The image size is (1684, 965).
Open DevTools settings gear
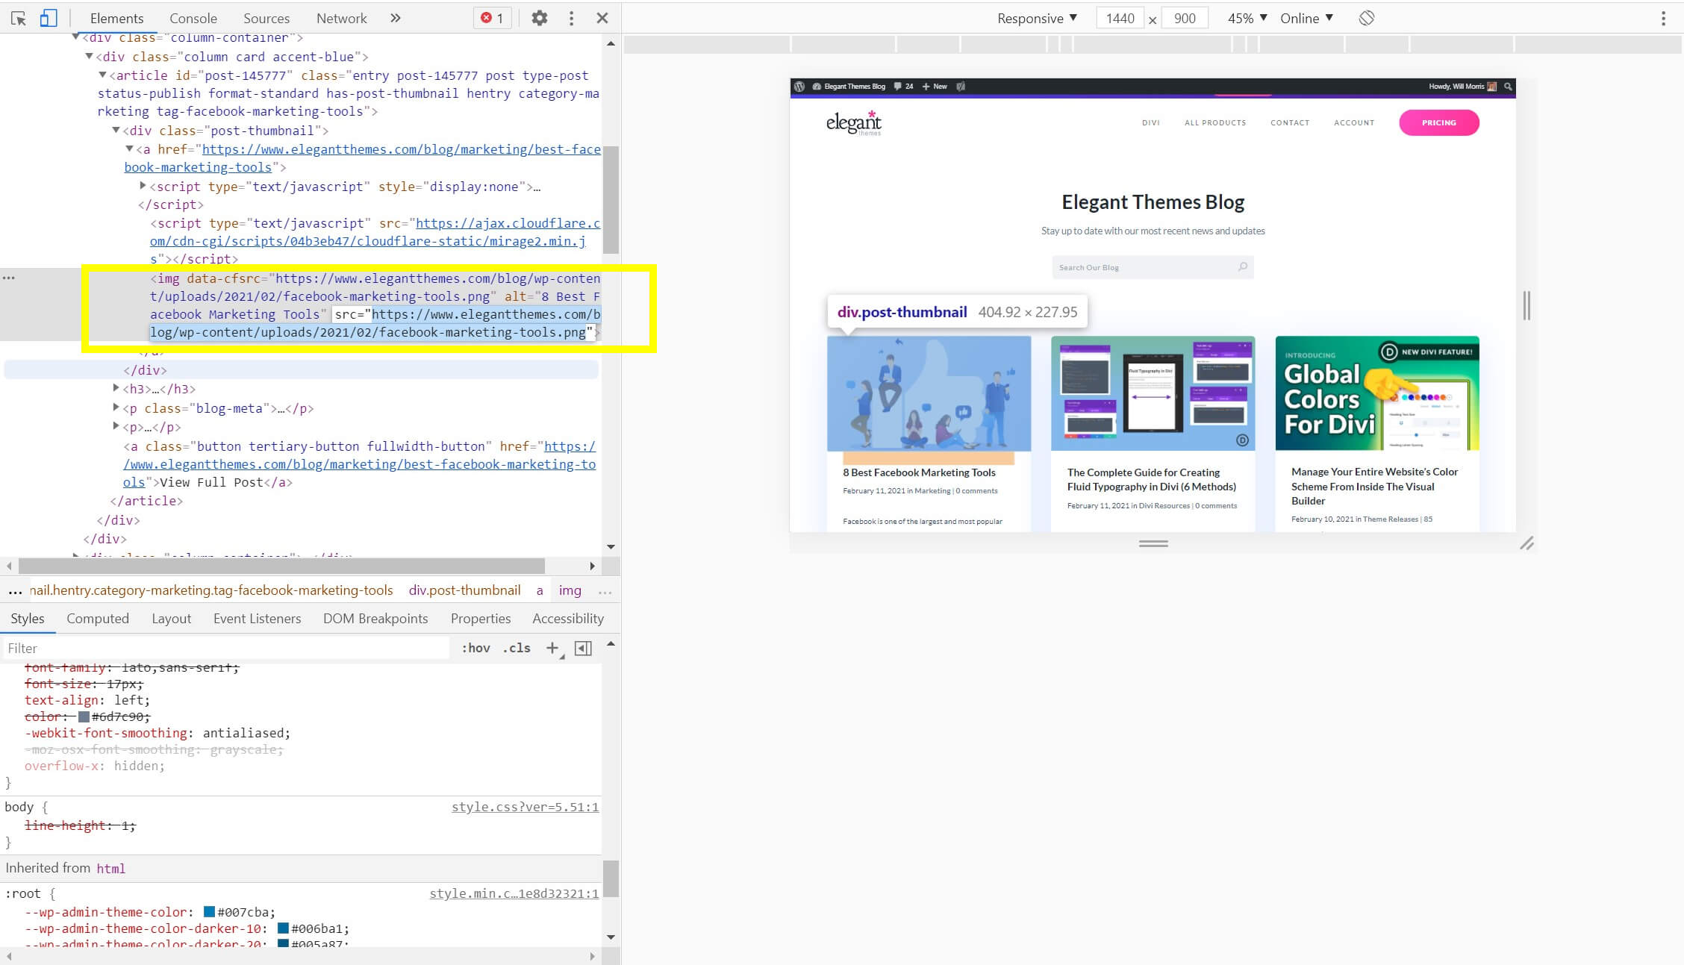point(539,18)
